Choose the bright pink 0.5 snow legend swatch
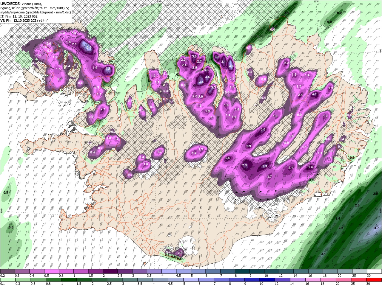The image size is (382, 286). click(x=51, y=271)
